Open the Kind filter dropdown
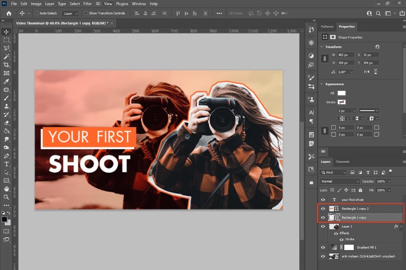The height and width of the screenshot is (270, 406). tap(333, 172)
